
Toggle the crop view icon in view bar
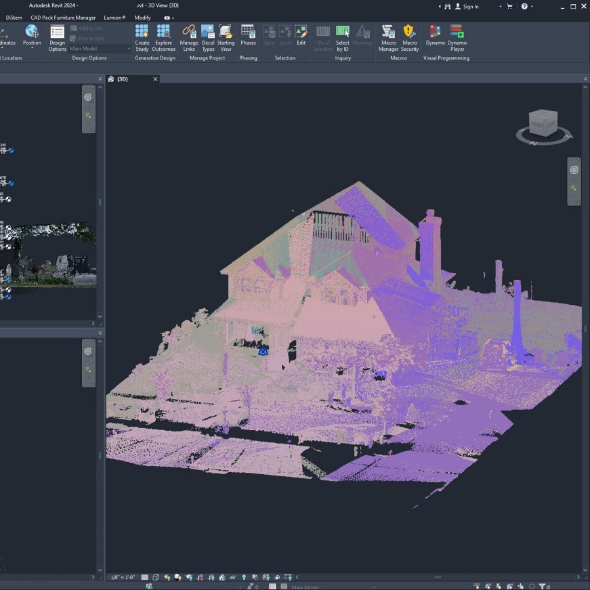[x=201, y=577]
